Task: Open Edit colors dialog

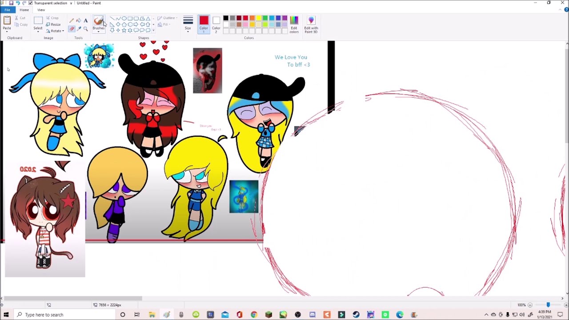Action: tap(294, 24)
